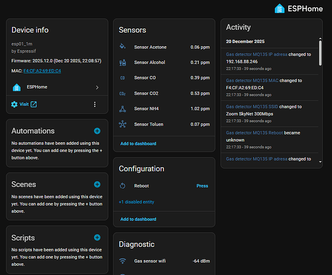Open the three-dot device menu
332x275 pixels.
[x=95, y=105]
